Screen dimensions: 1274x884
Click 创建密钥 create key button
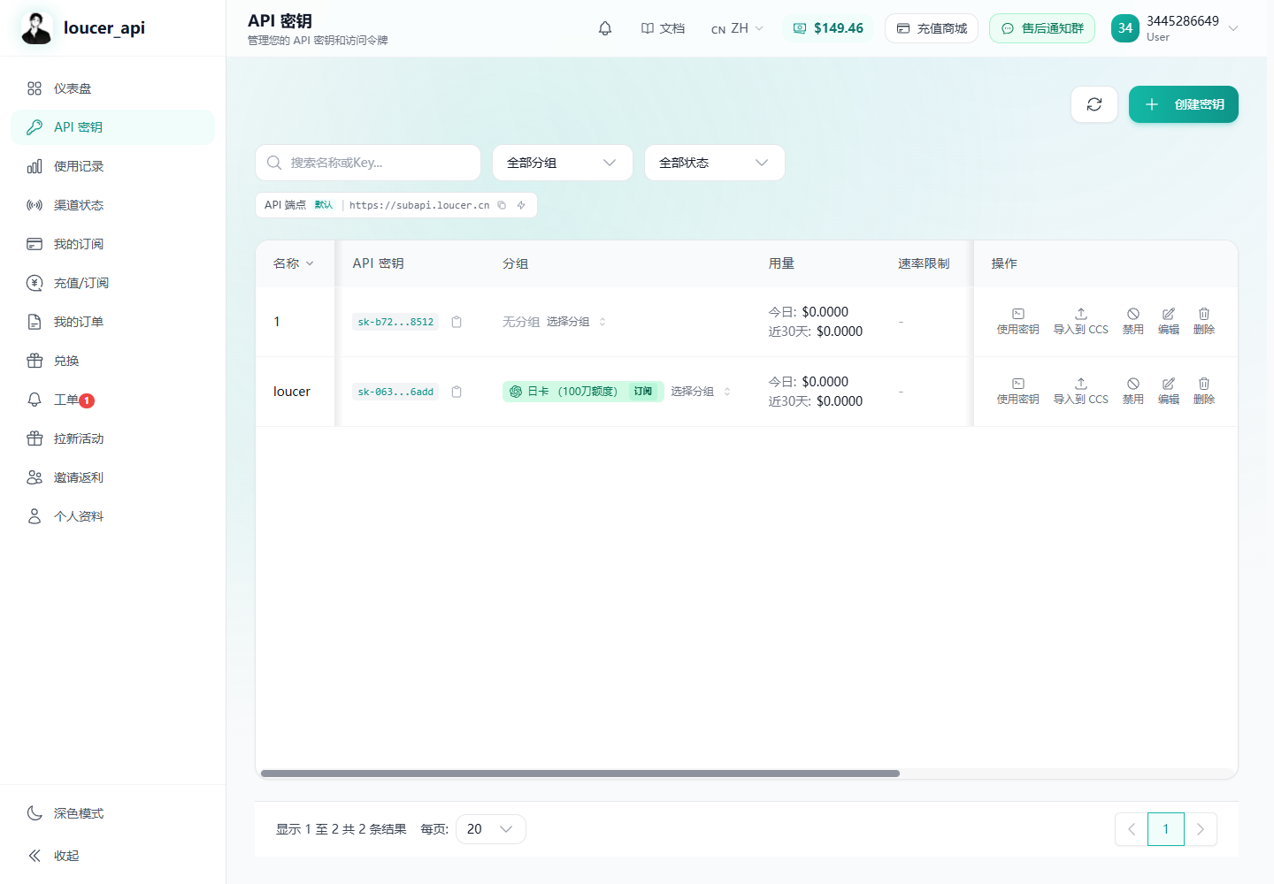coord(1184,104)
